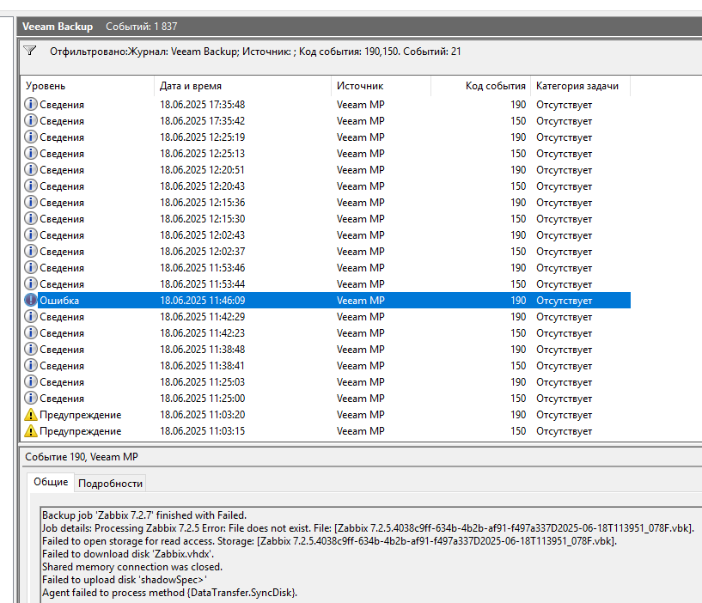Click the line "Failed to download disk 'Zabbix.vhdx'."
The width and height of the screenshot is (702, 603).
(x=128, y=554)
